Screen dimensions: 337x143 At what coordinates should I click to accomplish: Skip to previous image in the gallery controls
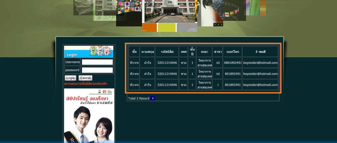coord(215,25)
